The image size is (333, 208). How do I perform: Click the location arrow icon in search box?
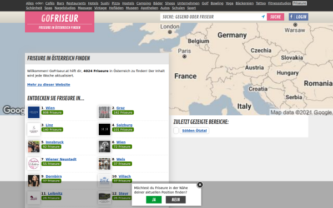click(263, 17)
